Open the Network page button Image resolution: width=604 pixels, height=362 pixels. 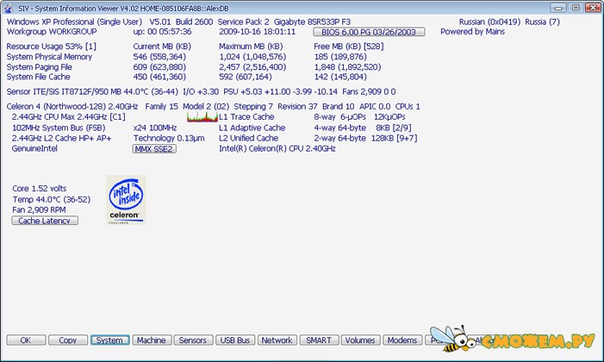pyautogui.click(x=277, y=340)
